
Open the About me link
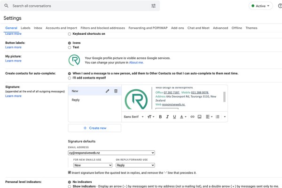136,63
